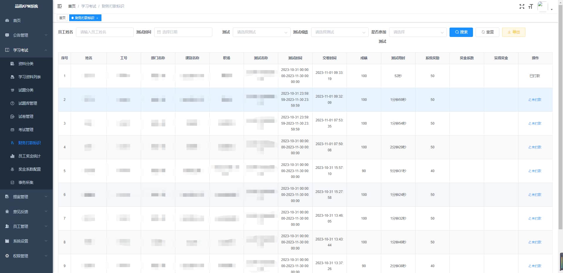The image size is (563, 273).
Task: Click the 奖金系数配置 sidebar icon
Action: 12,169
